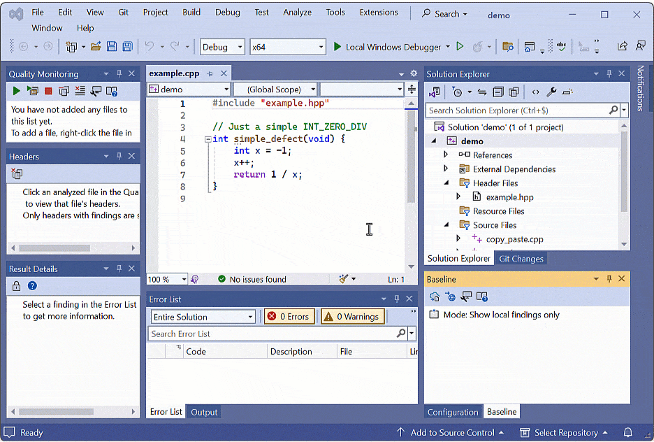Click Local Windows Debugger start button
This screenshot has width=654, height=442.
point(386,47)
